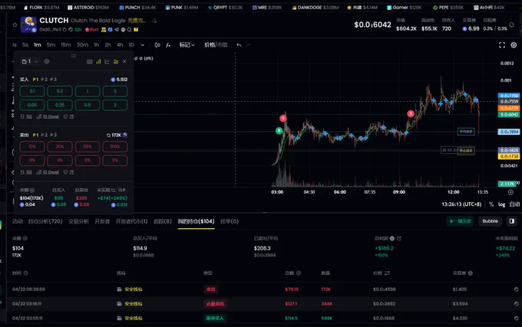This screenshot has height=327, width=522.
Task: Enter fullscreen chart mode
Action: tap(502, 45)
